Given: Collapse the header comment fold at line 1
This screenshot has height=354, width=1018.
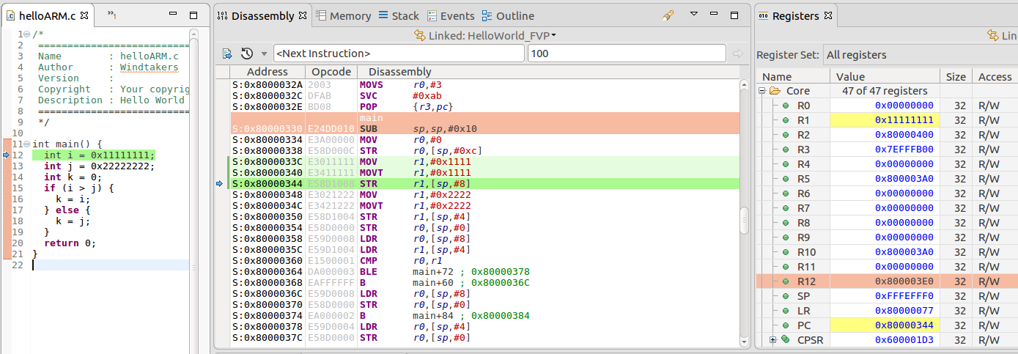Looking at the screenshot, I should tap(27, 34).
